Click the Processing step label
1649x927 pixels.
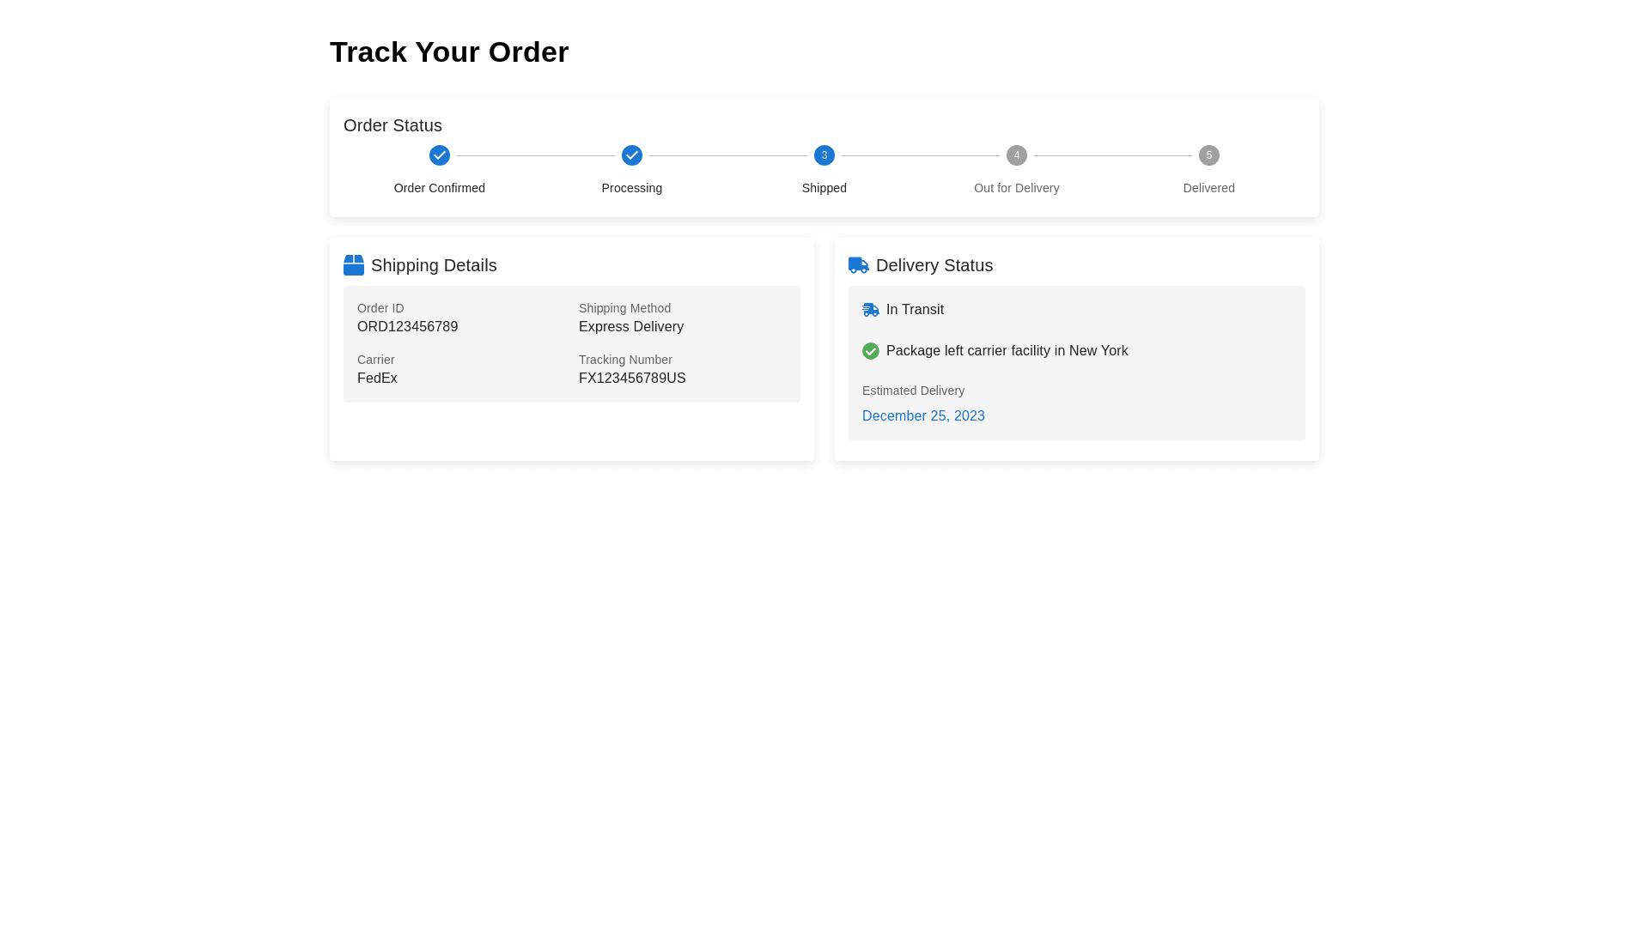(631, 188)
